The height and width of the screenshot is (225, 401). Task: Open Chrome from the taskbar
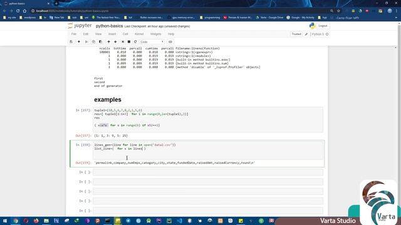[16, 221]
